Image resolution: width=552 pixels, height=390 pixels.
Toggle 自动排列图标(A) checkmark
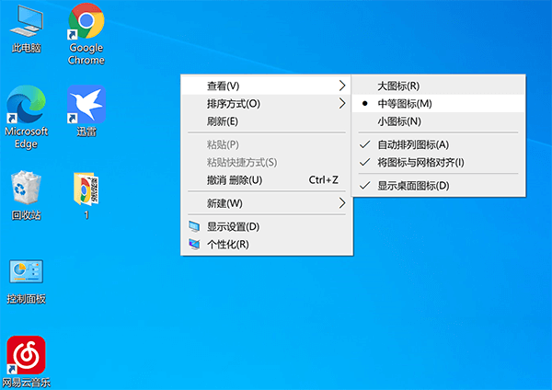pyautogui.click(x=412, y=144)
